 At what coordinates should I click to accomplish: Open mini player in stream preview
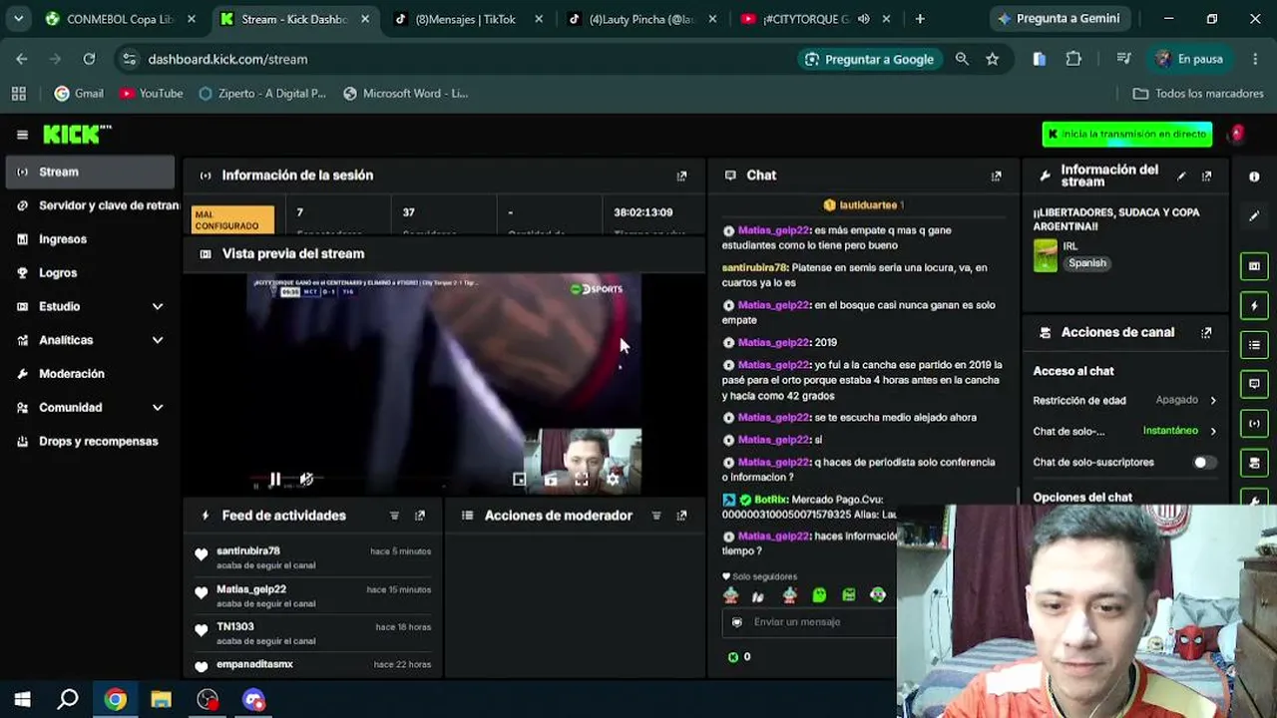point(519,480)
